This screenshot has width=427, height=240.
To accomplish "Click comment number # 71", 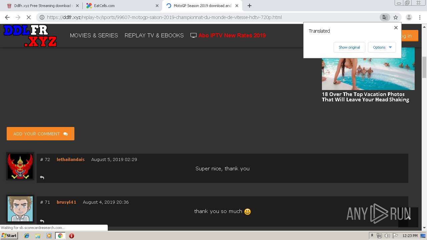I will click(x=45, y=202).
